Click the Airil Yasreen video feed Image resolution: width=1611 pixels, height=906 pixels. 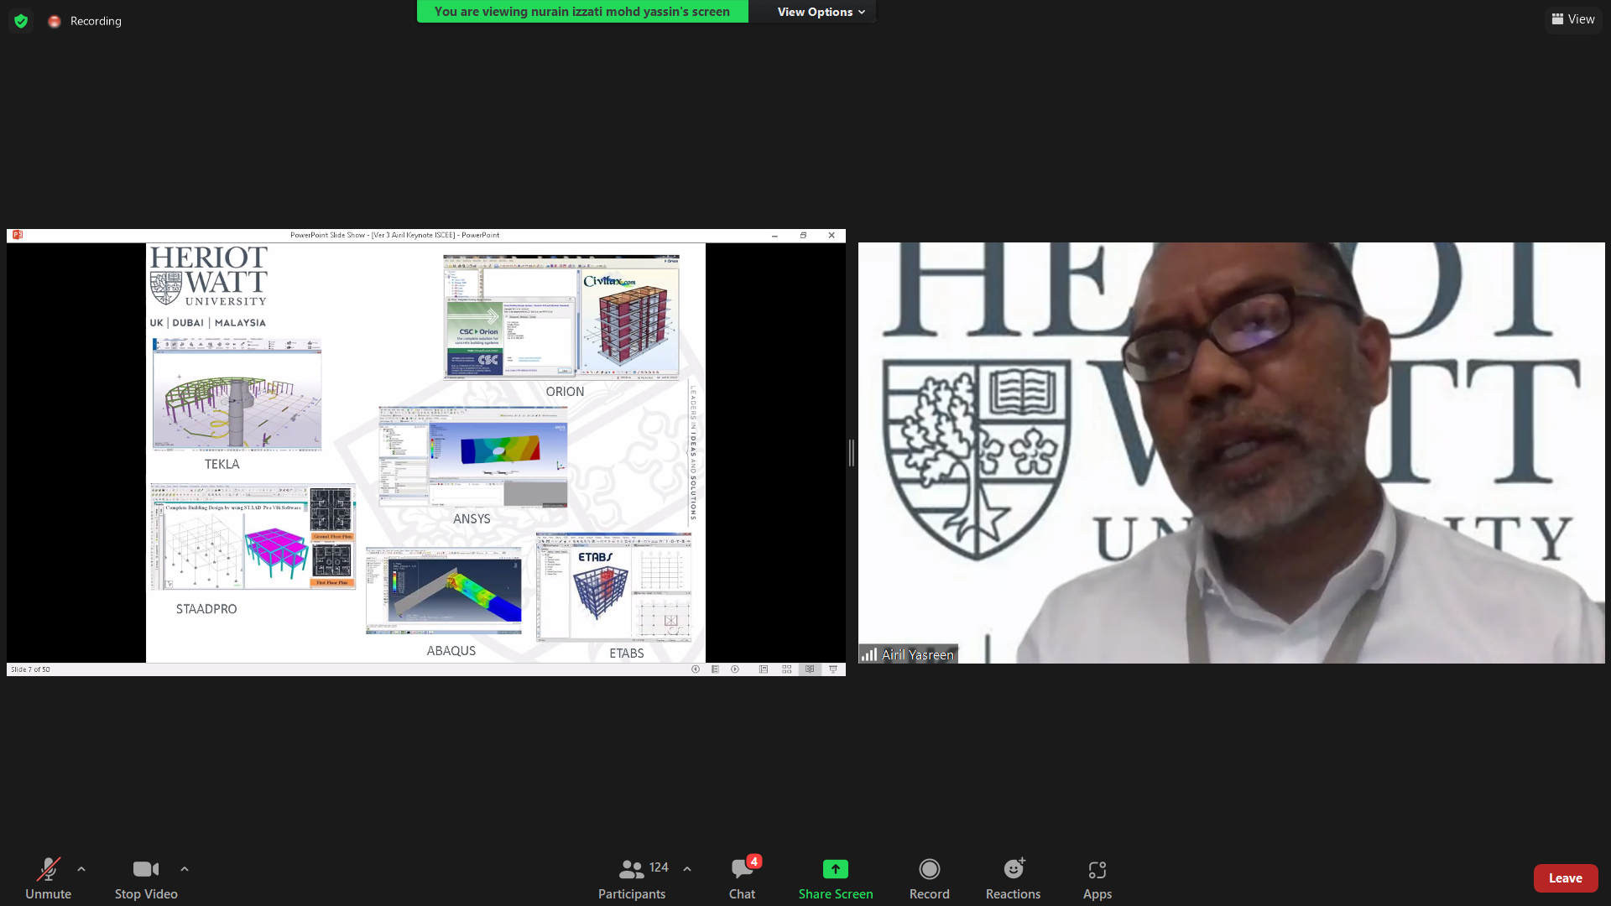[x=1231, y=453]
